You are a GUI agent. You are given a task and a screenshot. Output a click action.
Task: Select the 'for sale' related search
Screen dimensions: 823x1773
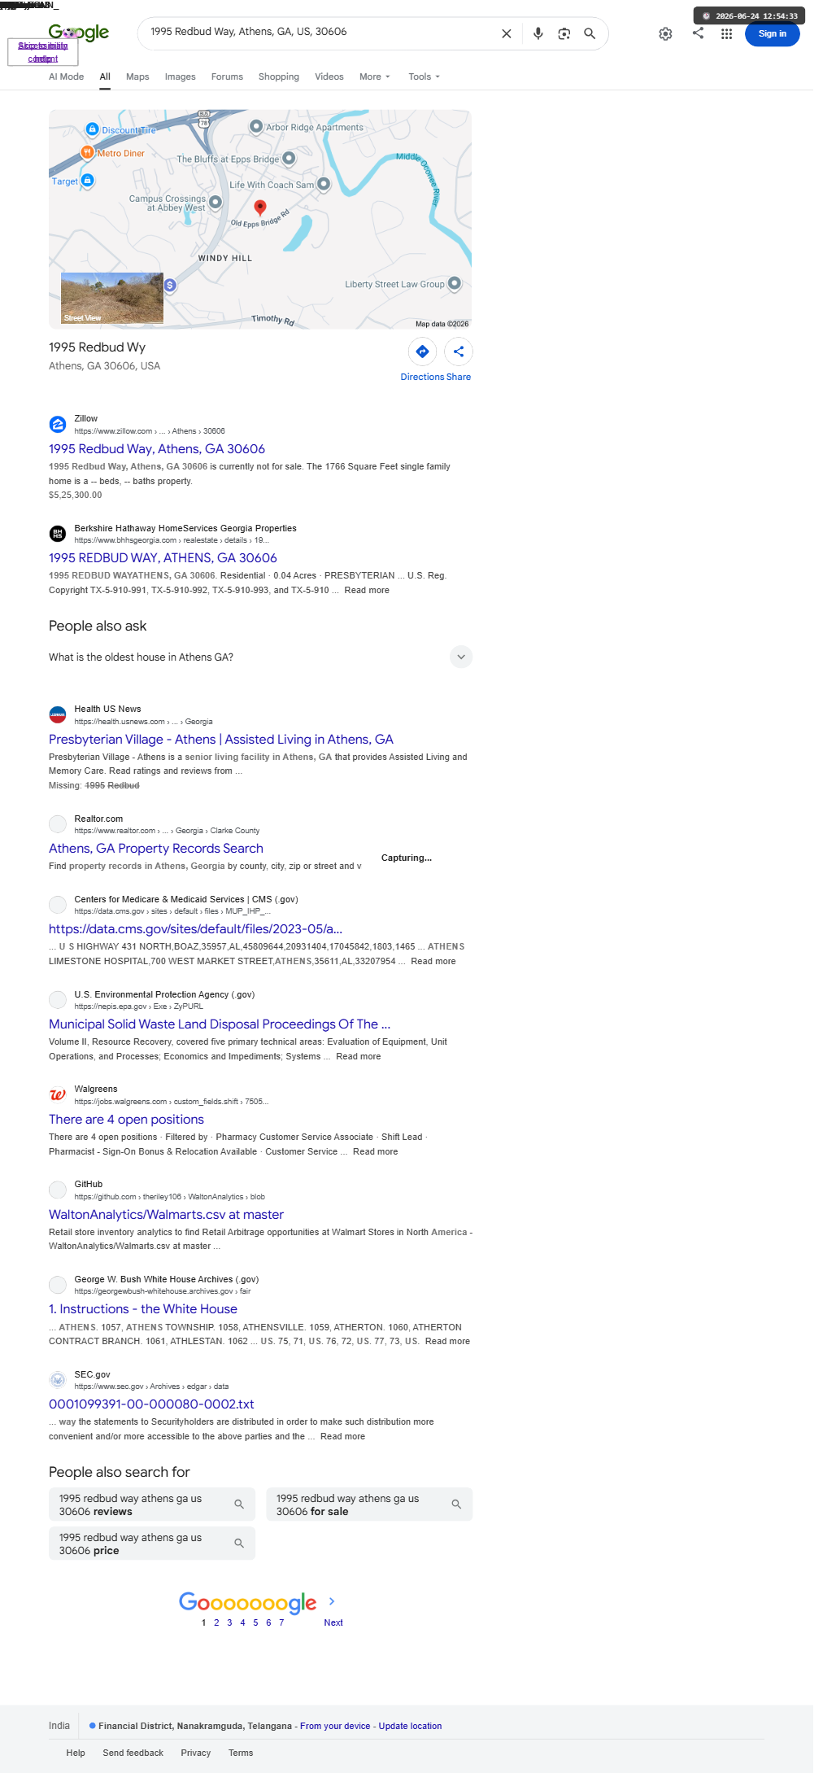[x=369, y=1504]
